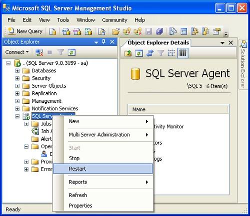The height and width of the screenshot is (216, 250).
Task: Click the Properties Window toolbar icon
Action: click(x=216, y=31)
